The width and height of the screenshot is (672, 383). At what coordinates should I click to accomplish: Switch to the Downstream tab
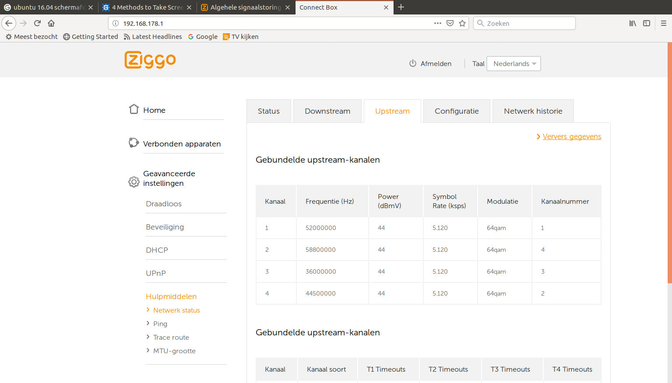[327, 111]
